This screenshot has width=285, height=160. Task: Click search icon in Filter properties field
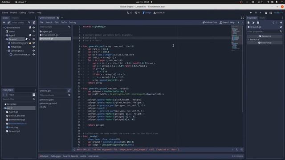point(281,32)
